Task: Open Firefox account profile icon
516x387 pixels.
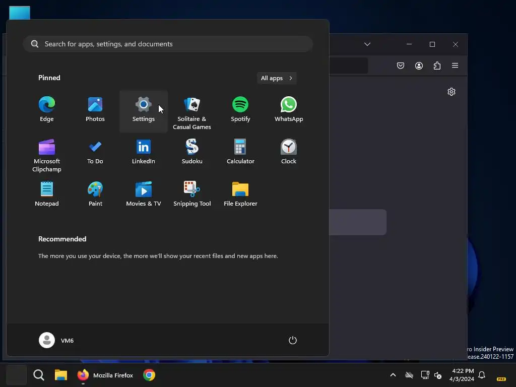Action: 419,66
